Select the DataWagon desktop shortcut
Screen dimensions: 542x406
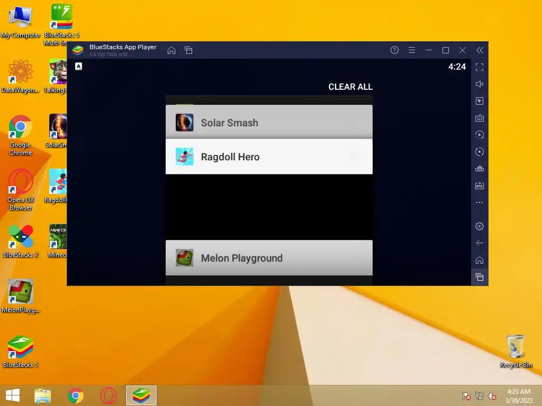point(21,76)
